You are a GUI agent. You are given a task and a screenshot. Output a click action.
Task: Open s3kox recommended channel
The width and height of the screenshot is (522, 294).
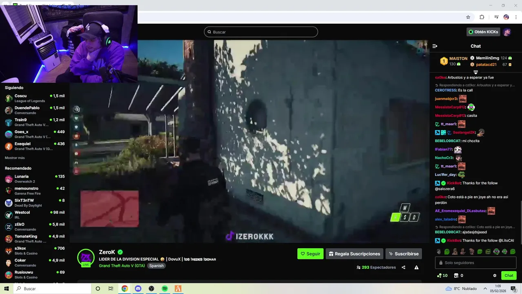tap(35, 251)
